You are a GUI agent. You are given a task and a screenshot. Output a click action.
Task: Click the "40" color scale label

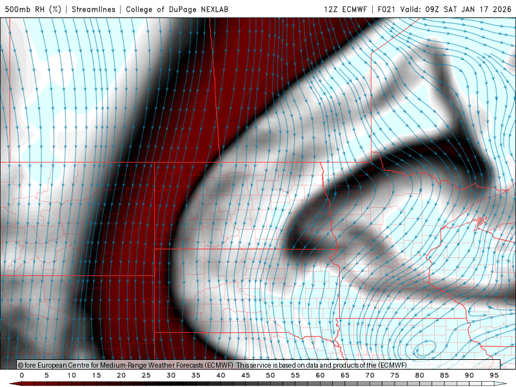click(x=221, y=375)
